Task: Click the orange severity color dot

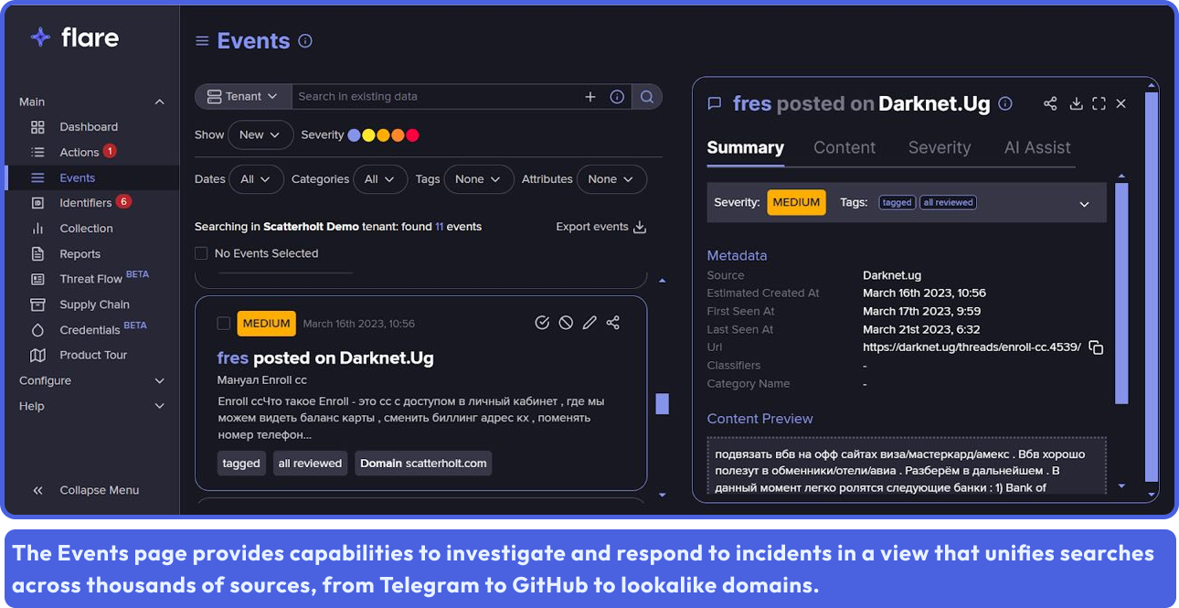Action: coord(398,135)
